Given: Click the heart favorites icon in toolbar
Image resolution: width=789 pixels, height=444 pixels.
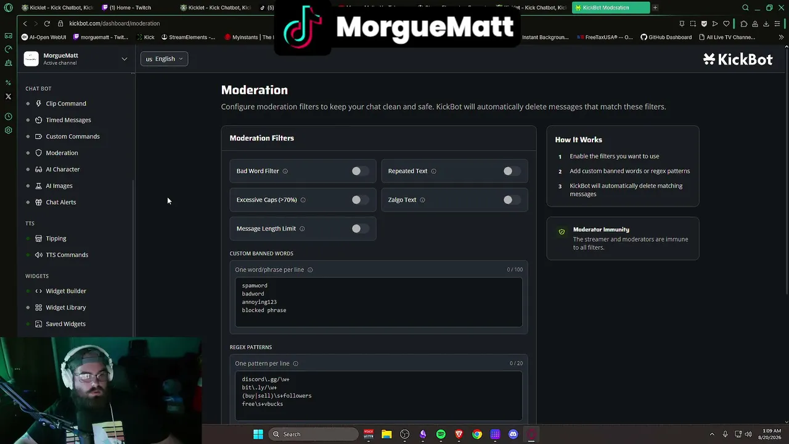Looking at the screenshot, I should click(x=726, y=23).
